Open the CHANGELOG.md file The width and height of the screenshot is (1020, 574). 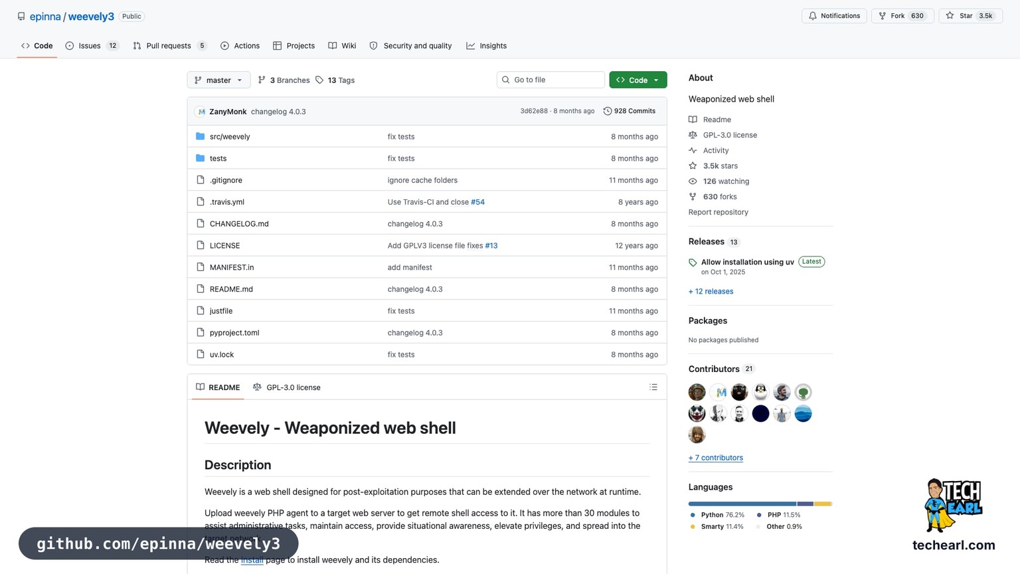coord(239,224)
